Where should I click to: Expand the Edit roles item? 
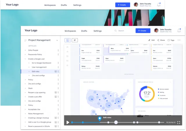(x=29, y=71)
